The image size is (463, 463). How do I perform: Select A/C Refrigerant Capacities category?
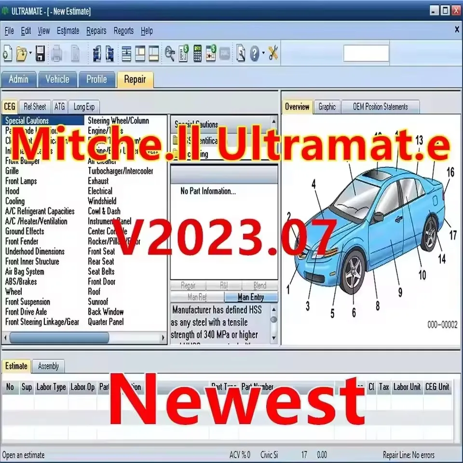40,211
